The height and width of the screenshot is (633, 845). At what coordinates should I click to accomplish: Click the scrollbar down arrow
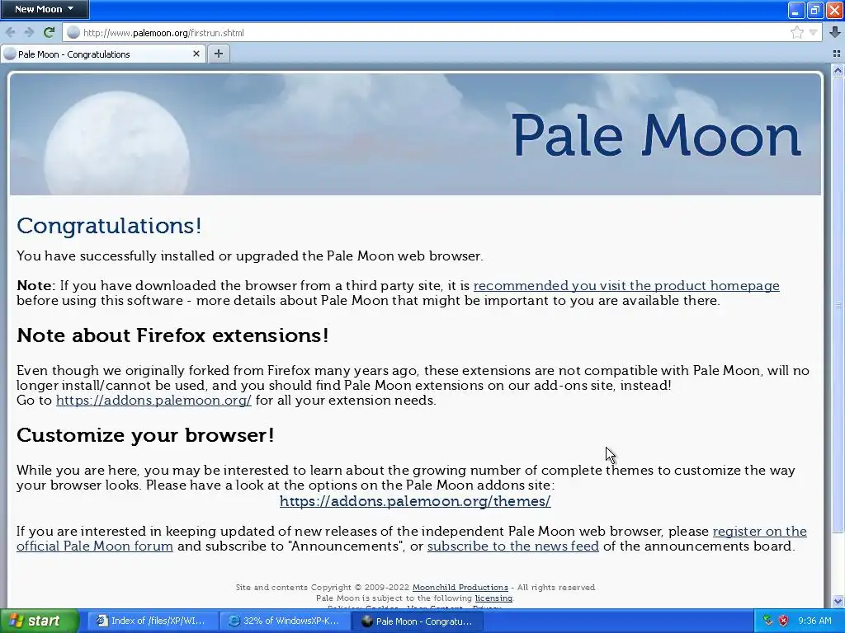click(838, 601)
